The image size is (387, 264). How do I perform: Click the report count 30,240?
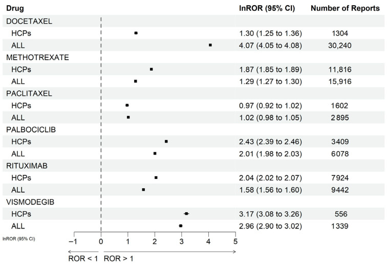point(340,46)
